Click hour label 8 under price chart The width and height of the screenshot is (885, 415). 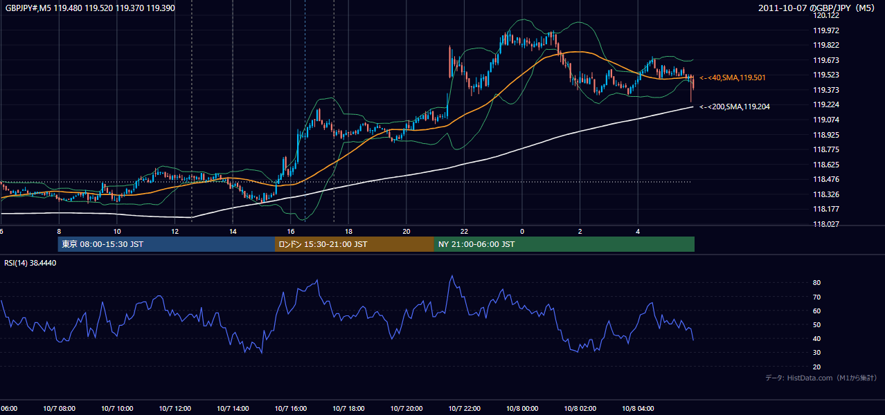(59, 232)
